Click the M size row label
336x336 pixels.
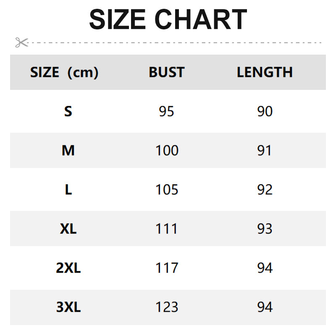click(x=68, y=150)
